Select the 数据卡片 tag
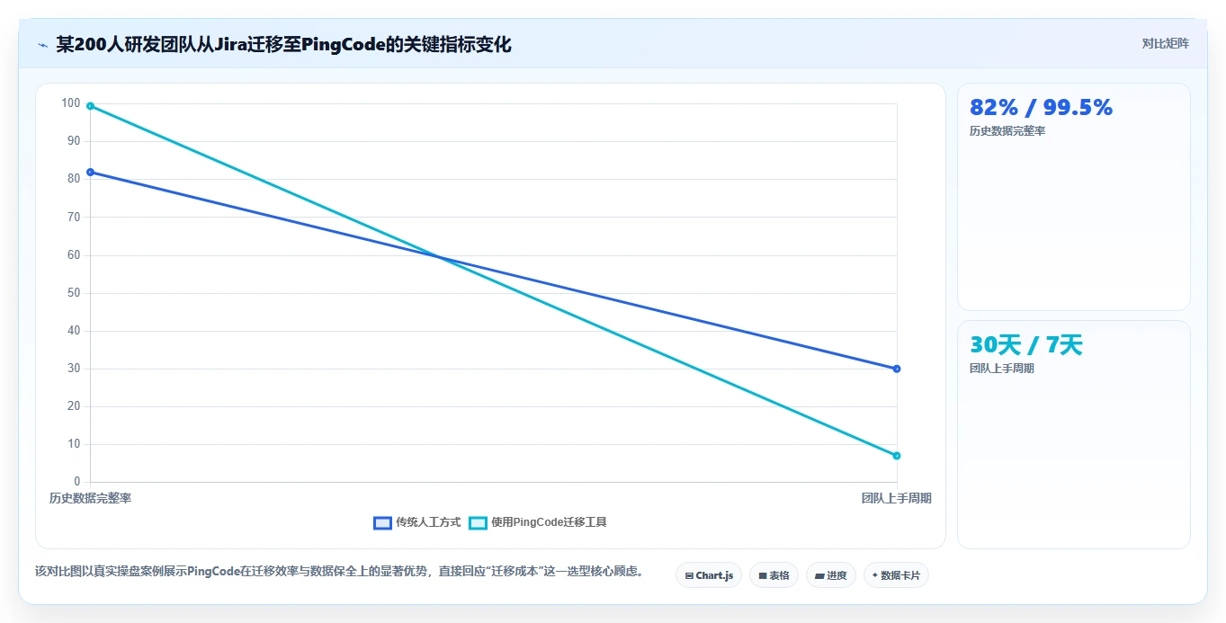The height and width of the screenshot is (623, 1226). pos(896,575)
